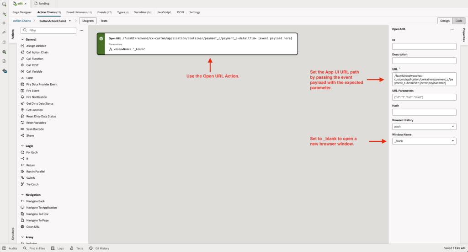
Task: Open Find in Files panel
Action: tap(34, 248)
